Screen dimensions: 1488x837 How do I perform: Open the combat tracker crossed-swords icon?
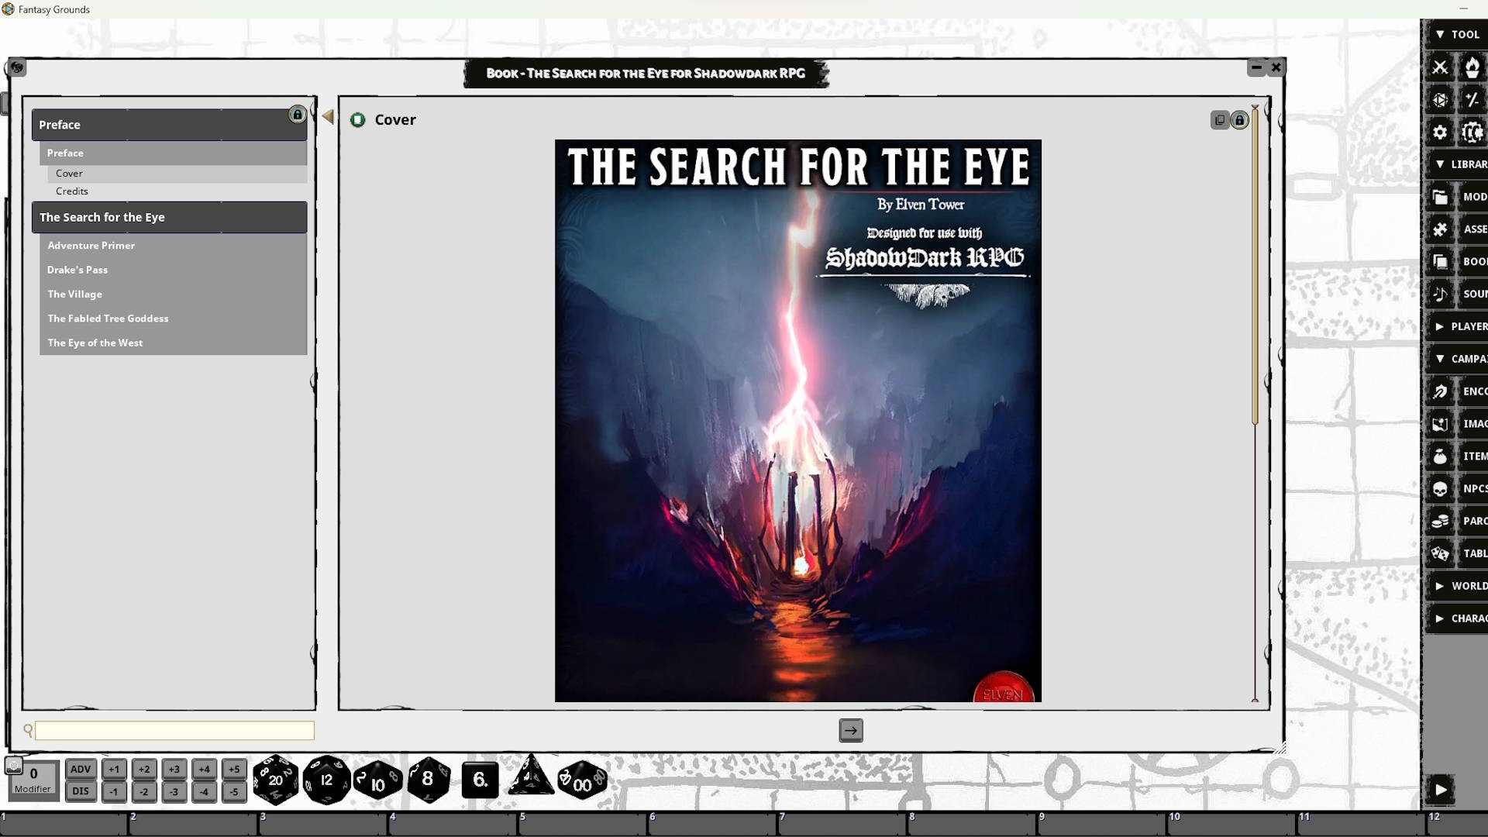[x=1440, y=67]
